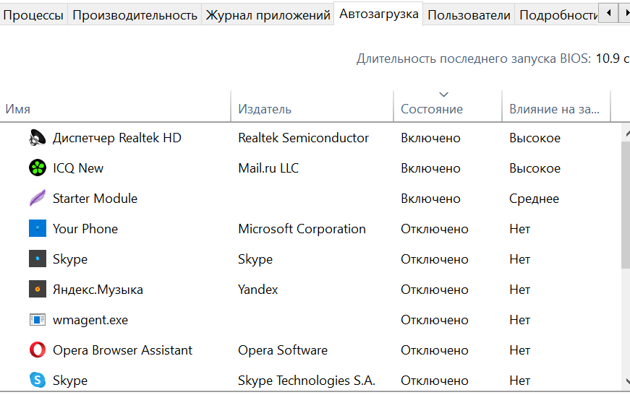Click the blue Skype Technologies S icon
The width and height of the screenshot is (630, 395).
[x=38, y=380]
